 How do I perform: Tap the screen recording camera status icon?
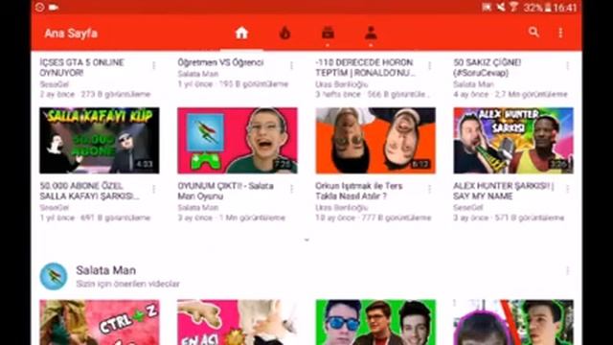tap(54, 7)
